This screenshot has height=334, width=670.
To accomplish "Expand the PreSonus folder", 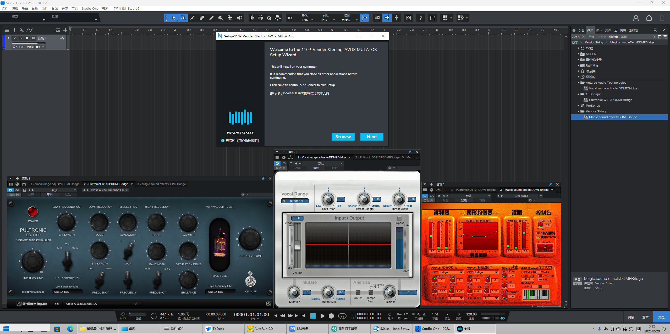I will (579, 106).
